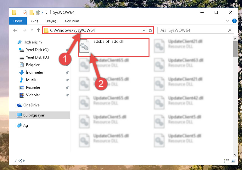Maximize the SysWOW64 window
The image size is (242, 170).
[x=216, y=12]
